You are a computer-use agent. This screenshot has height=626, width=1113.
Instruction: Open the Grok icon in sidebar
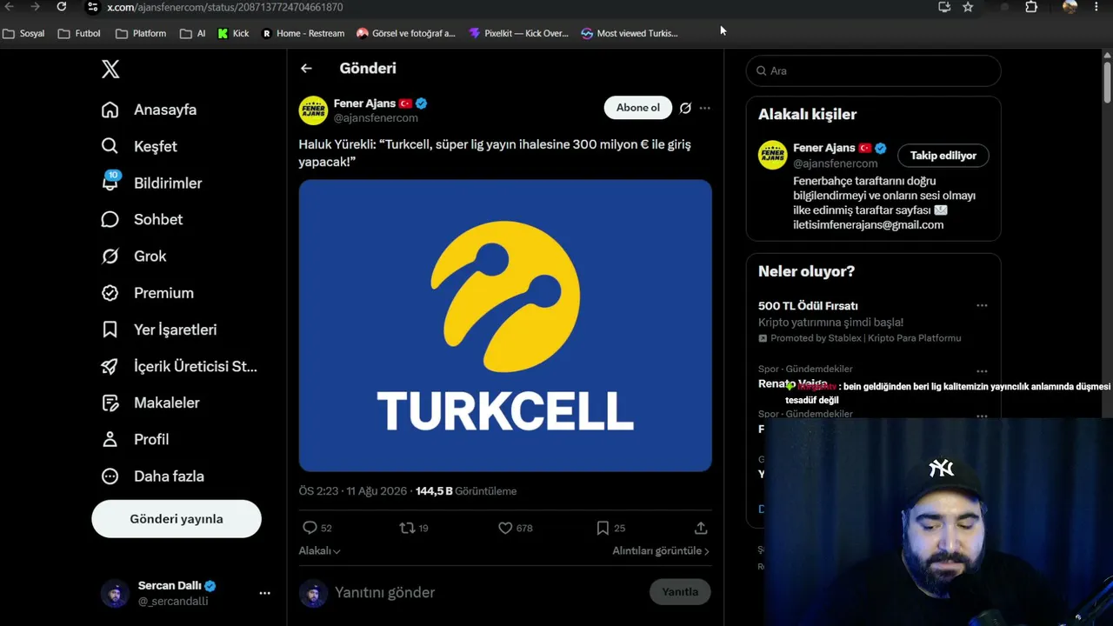tap(110, 256)
